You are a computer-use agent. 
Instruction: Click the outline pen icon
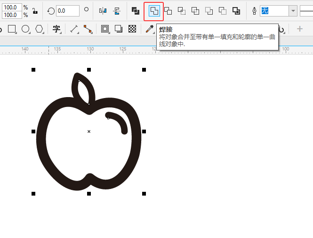[x=254, y=11]
